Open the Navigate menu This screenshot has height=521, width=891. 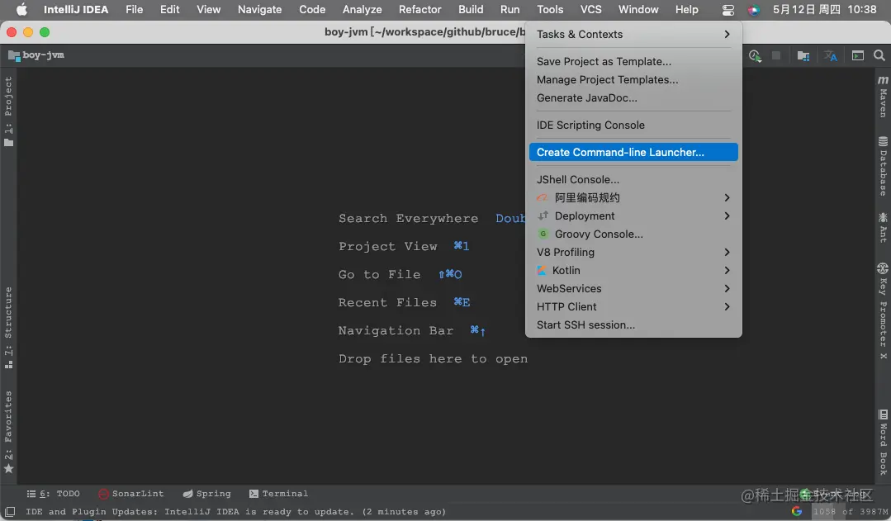[259, 10]
